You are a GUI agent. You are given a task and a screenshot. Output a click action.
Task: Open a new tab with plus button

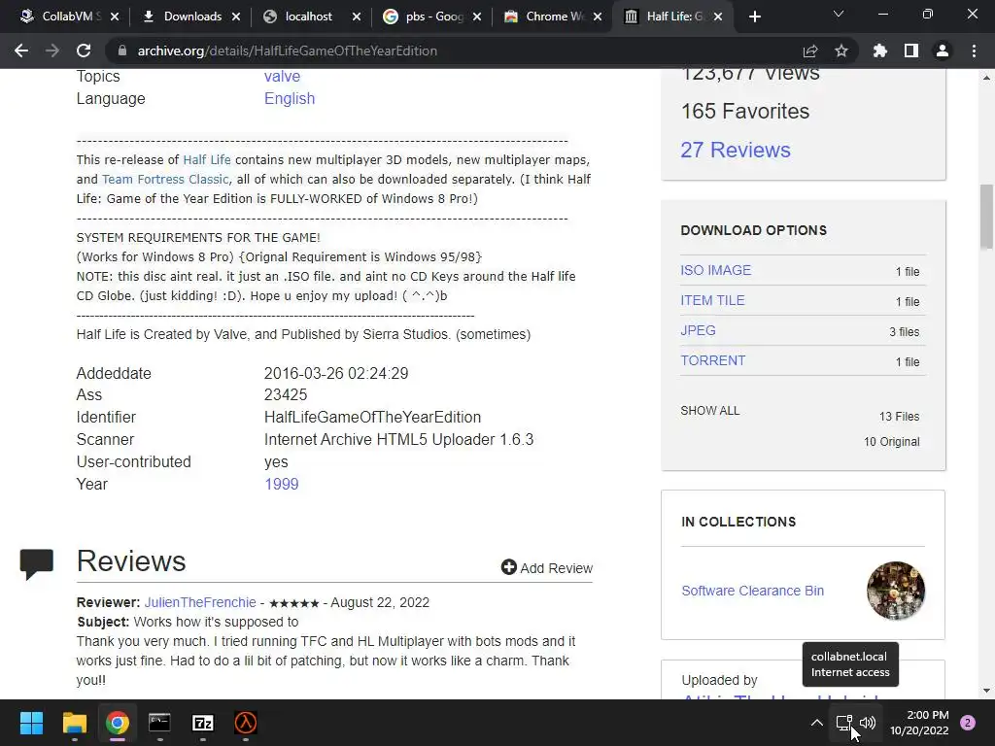tap(754, 17)
